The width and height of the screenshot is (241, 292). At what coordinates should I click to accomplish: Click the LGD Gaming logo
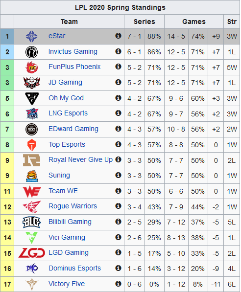(x=32, y=253)
